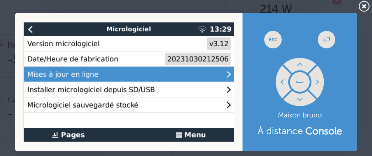This screenshot has height=156, width=372.
Task: Click the esc round button
Action: point(273,40)
